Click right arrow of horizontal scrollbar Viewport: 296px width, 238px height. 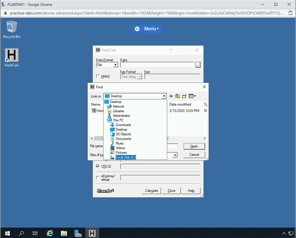205,138
